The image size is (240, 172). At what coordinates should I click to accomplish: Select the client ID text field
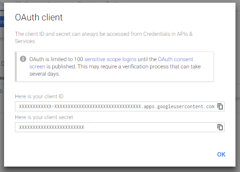120,106
